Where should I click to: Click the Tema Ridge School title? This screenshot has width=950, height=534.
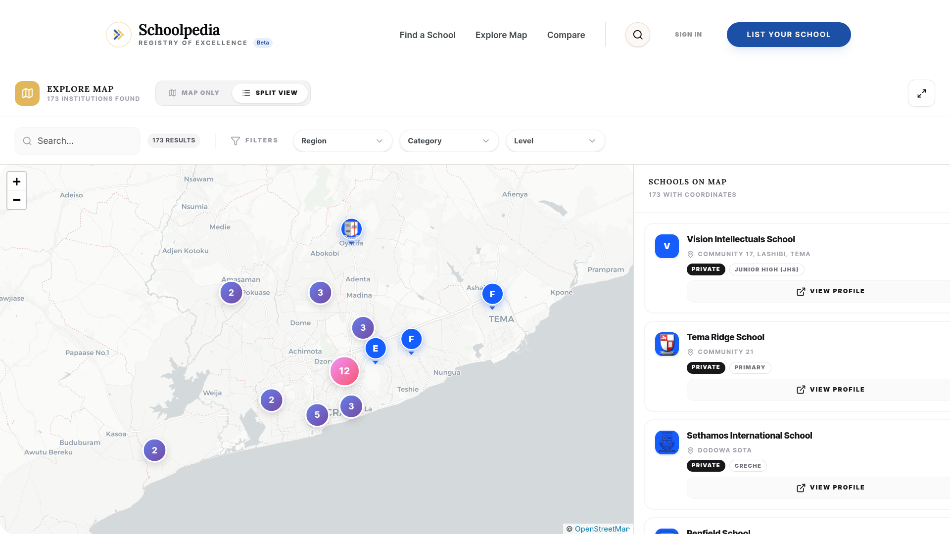[x=725, y=337]
